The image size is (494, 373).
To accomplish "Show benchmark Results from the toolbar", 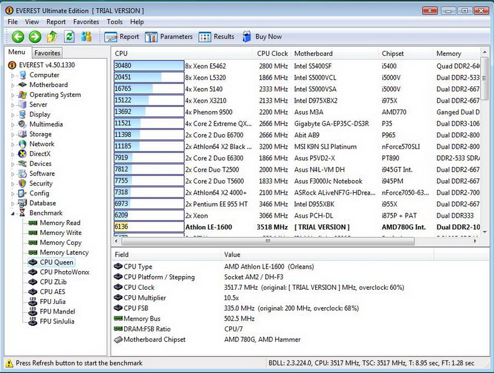I will (x=217, y=37).
